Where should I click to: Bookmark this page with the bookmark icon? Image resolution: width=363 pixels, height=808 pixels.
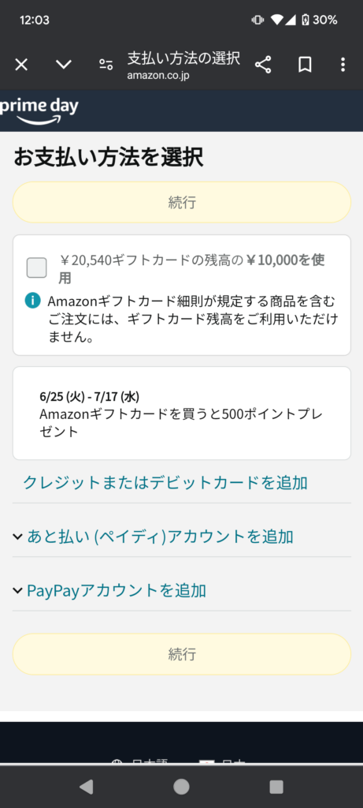coord(305,65)
